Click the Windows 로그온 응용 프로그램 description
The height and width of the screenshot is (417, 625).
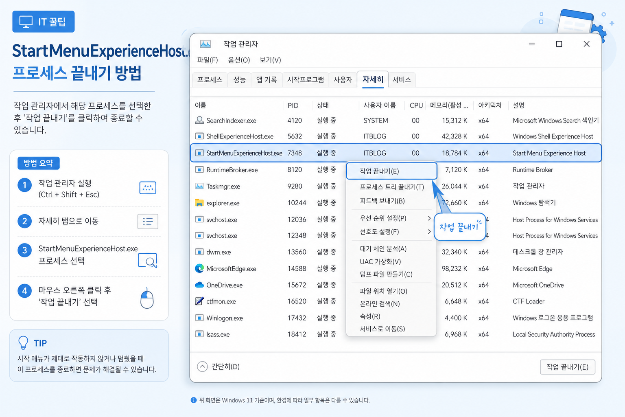pos(553,318)
